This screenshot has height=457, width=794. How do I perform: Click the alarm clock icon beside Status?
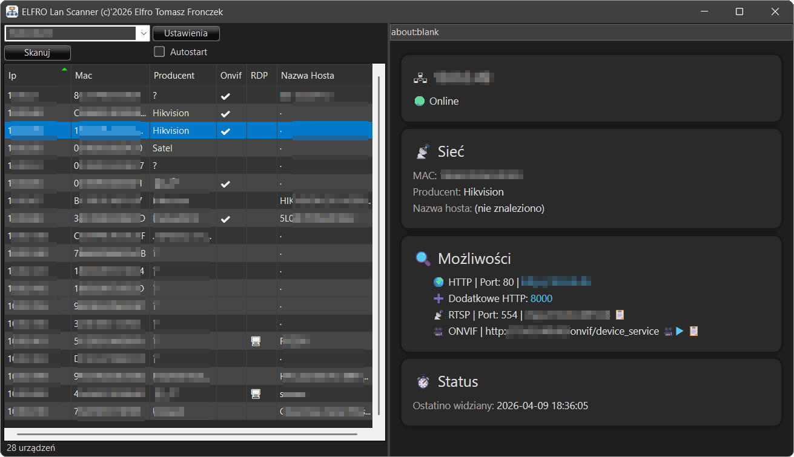pos(423,382)
